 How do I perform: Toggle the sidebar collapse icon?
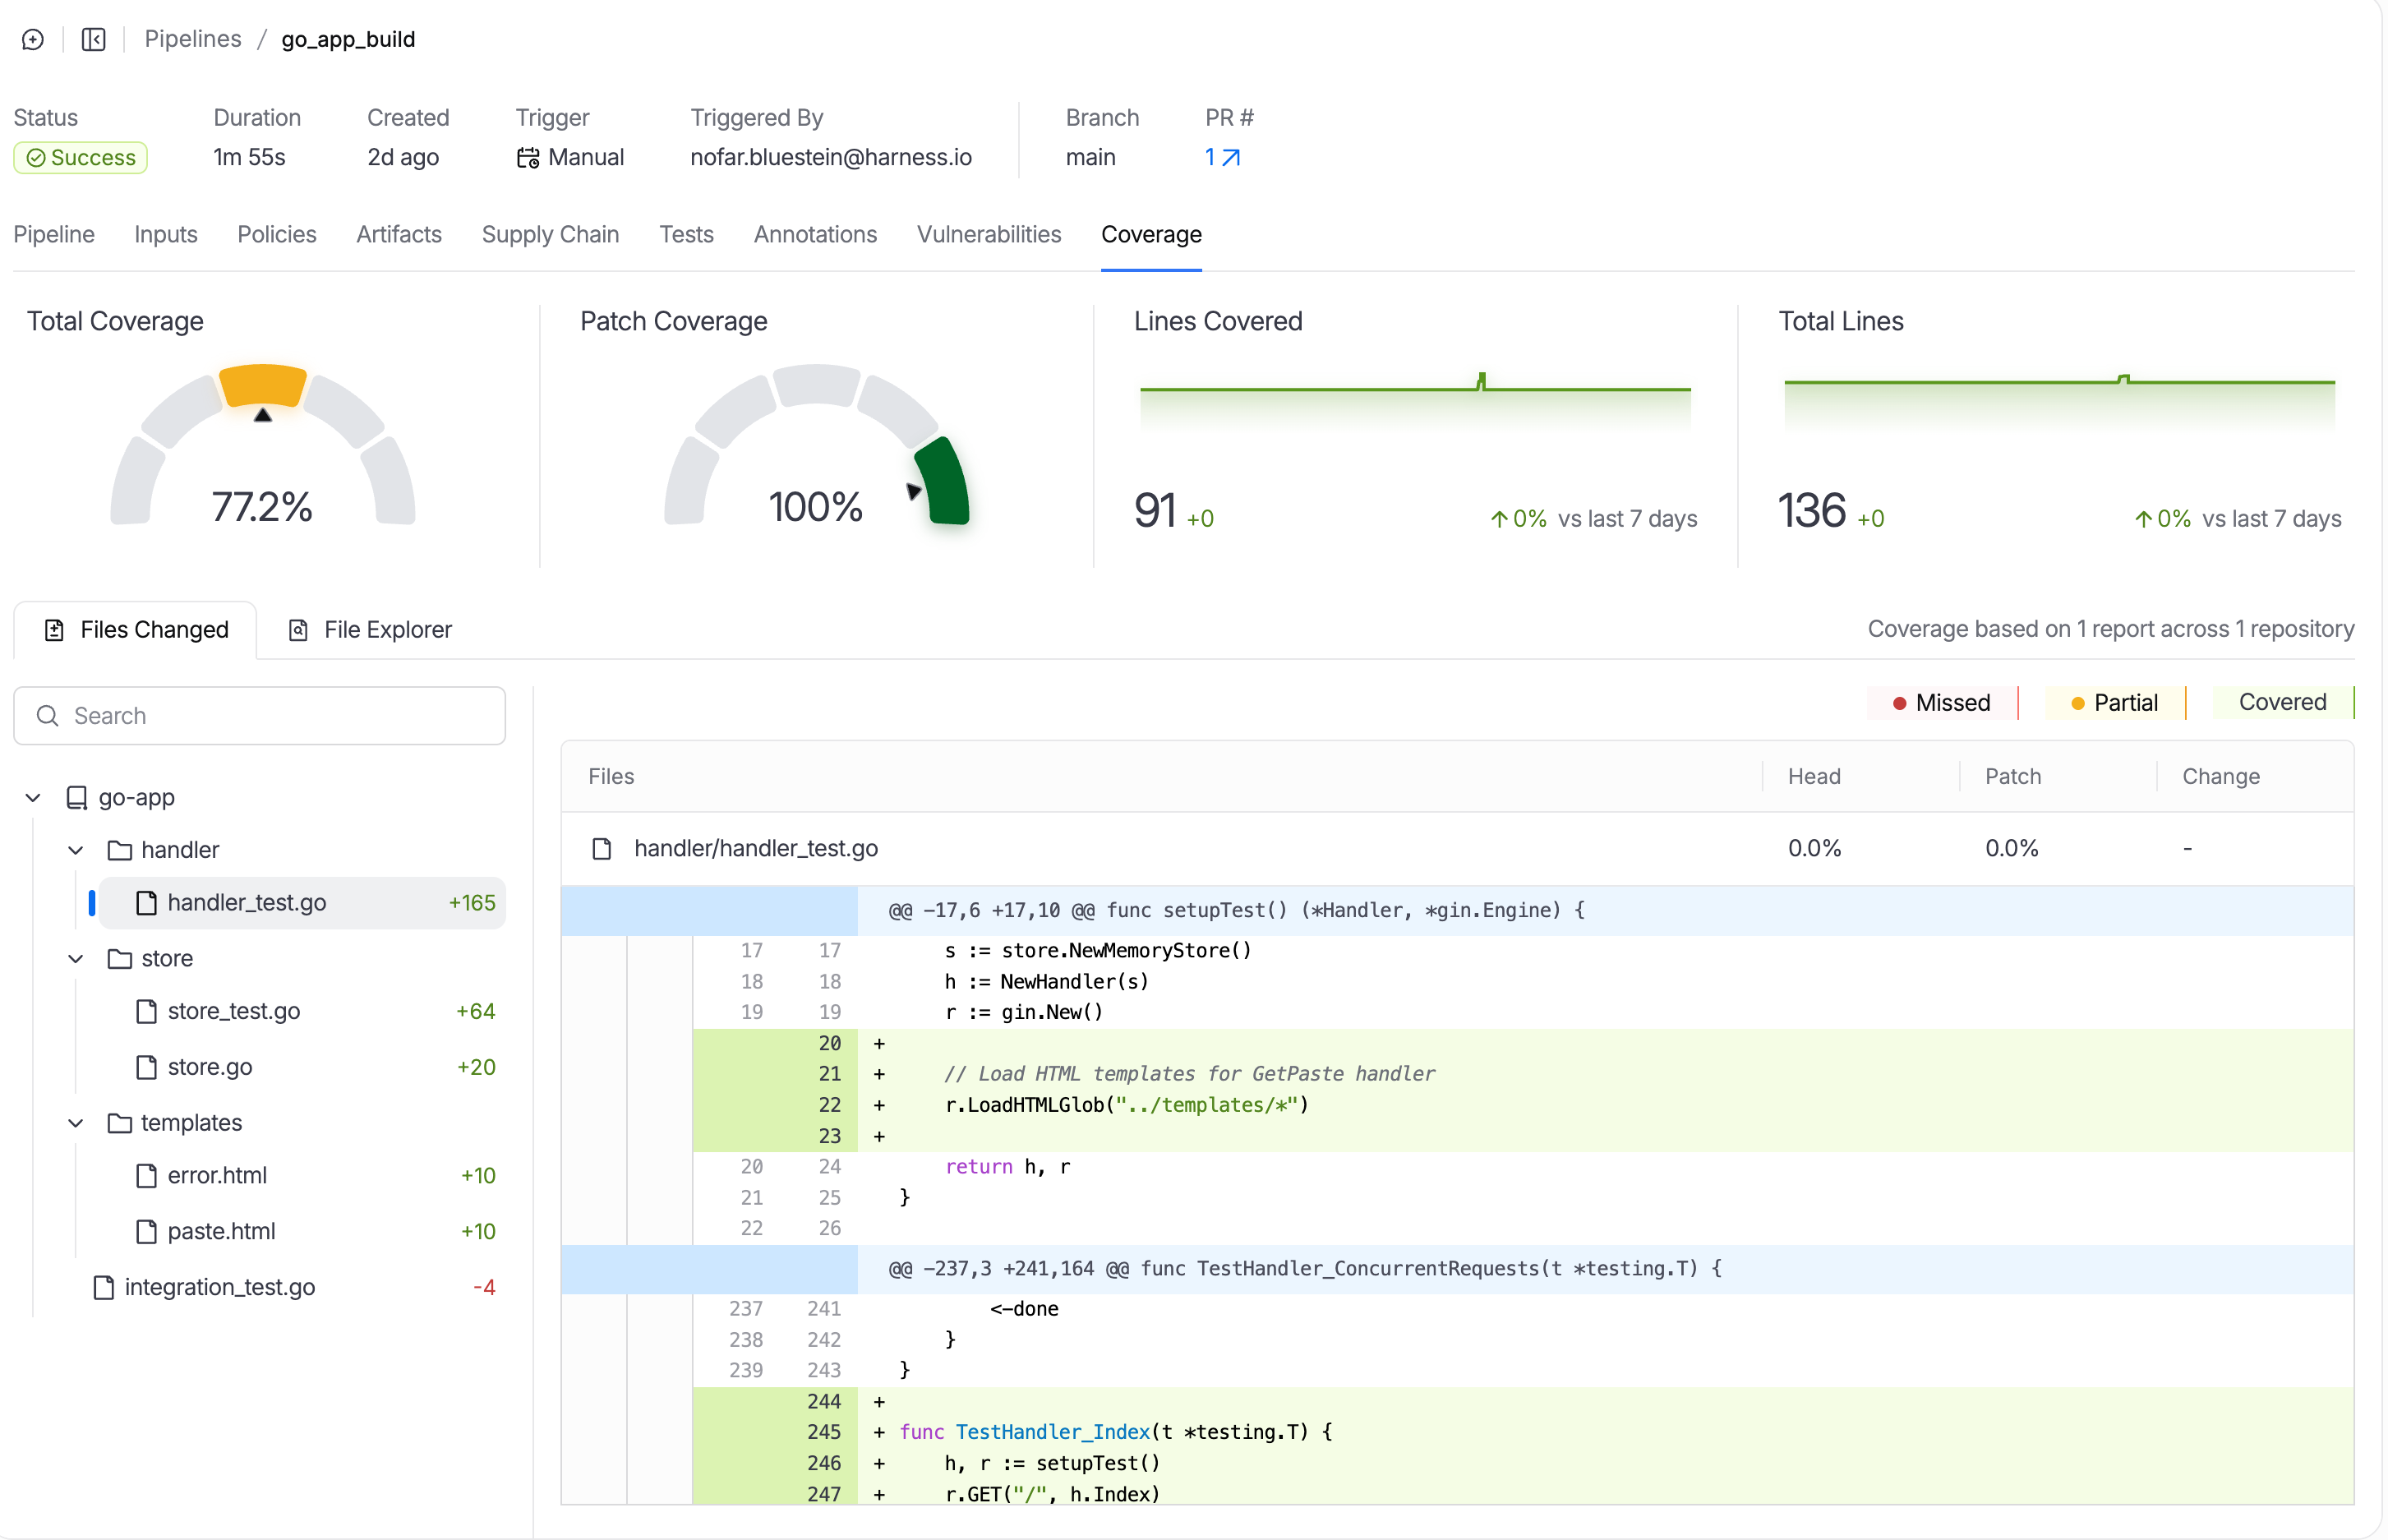93,39
